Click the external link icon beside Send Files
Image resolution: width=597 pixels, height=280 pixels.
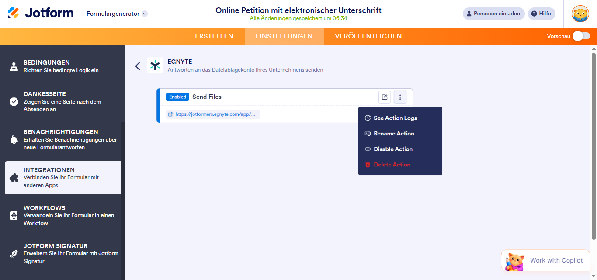(385, 97)
